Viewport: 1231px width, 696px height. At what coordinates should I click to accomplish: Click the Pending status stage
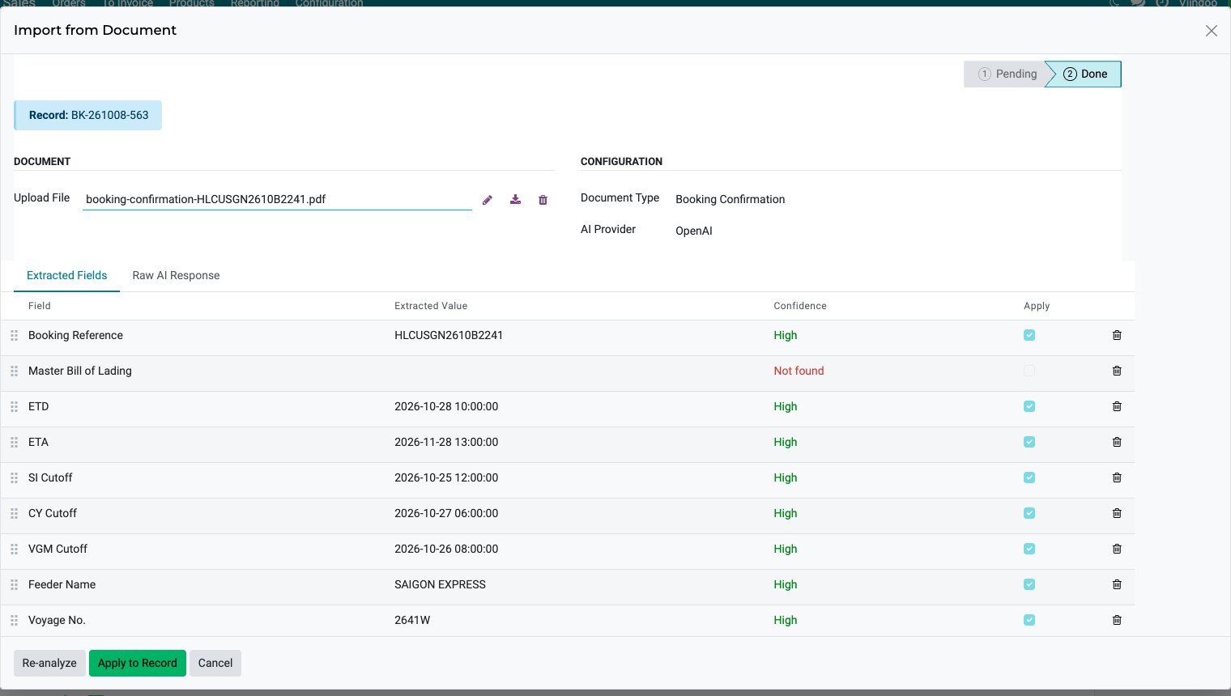pyautogui.click(x=1007, y=74)
